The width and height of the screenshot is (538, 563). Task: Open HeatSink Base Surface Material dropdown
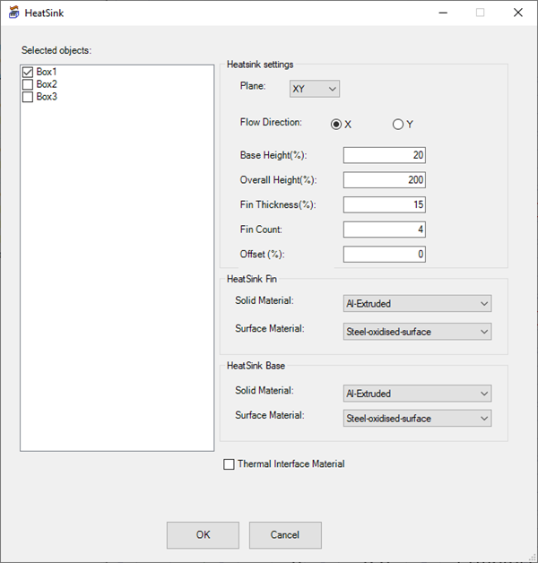(417, 419)
